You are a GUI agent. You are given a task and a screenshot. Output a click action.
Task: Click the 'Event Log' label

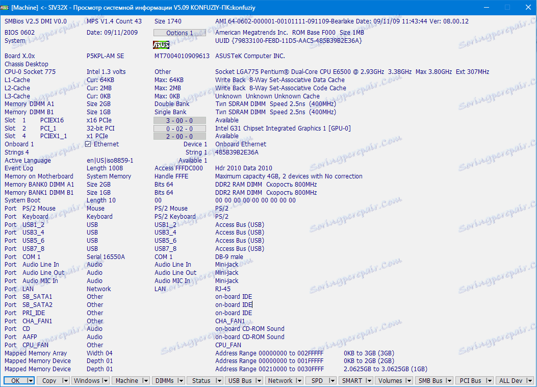[19, 168]
